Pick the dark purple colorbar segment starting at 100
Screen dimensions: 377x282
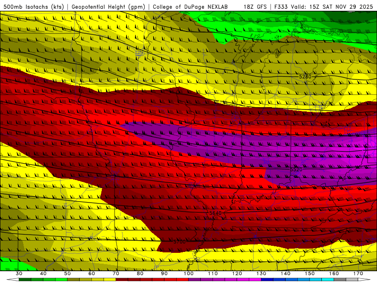coord(195,280)
